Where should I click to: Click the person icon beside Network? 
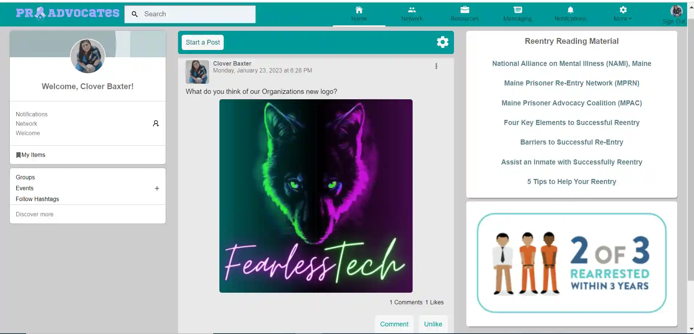click(x=156, y=124)
